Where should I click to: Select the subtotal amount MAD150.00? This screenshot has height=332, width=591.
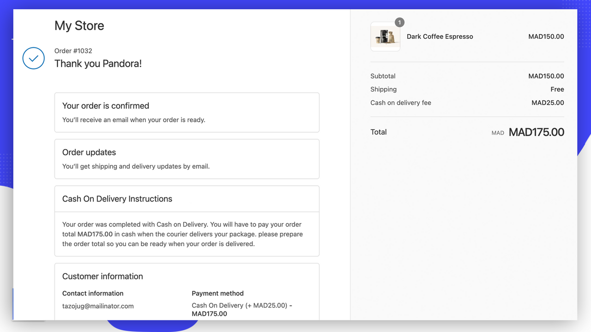click(546, 76)
